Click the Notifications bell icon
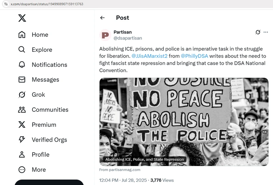 click(22, 65)
